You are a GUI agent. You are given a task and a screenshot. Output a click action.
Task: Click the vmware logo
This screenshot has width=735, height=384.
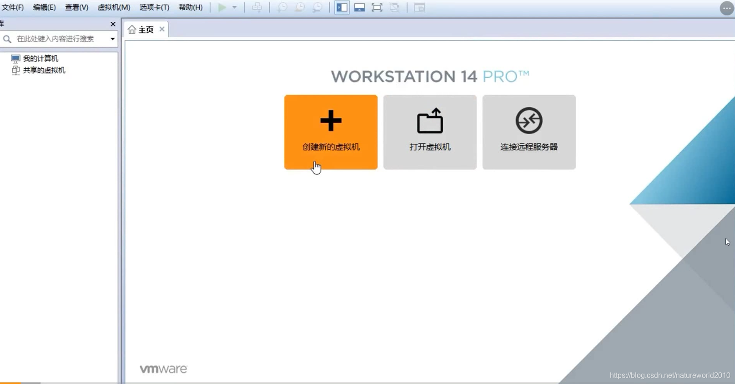click(163, 369)
